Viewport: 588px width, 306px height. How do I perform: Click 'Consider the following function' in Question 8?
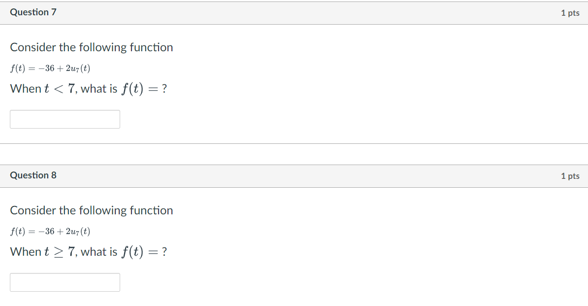coord(91,210)
